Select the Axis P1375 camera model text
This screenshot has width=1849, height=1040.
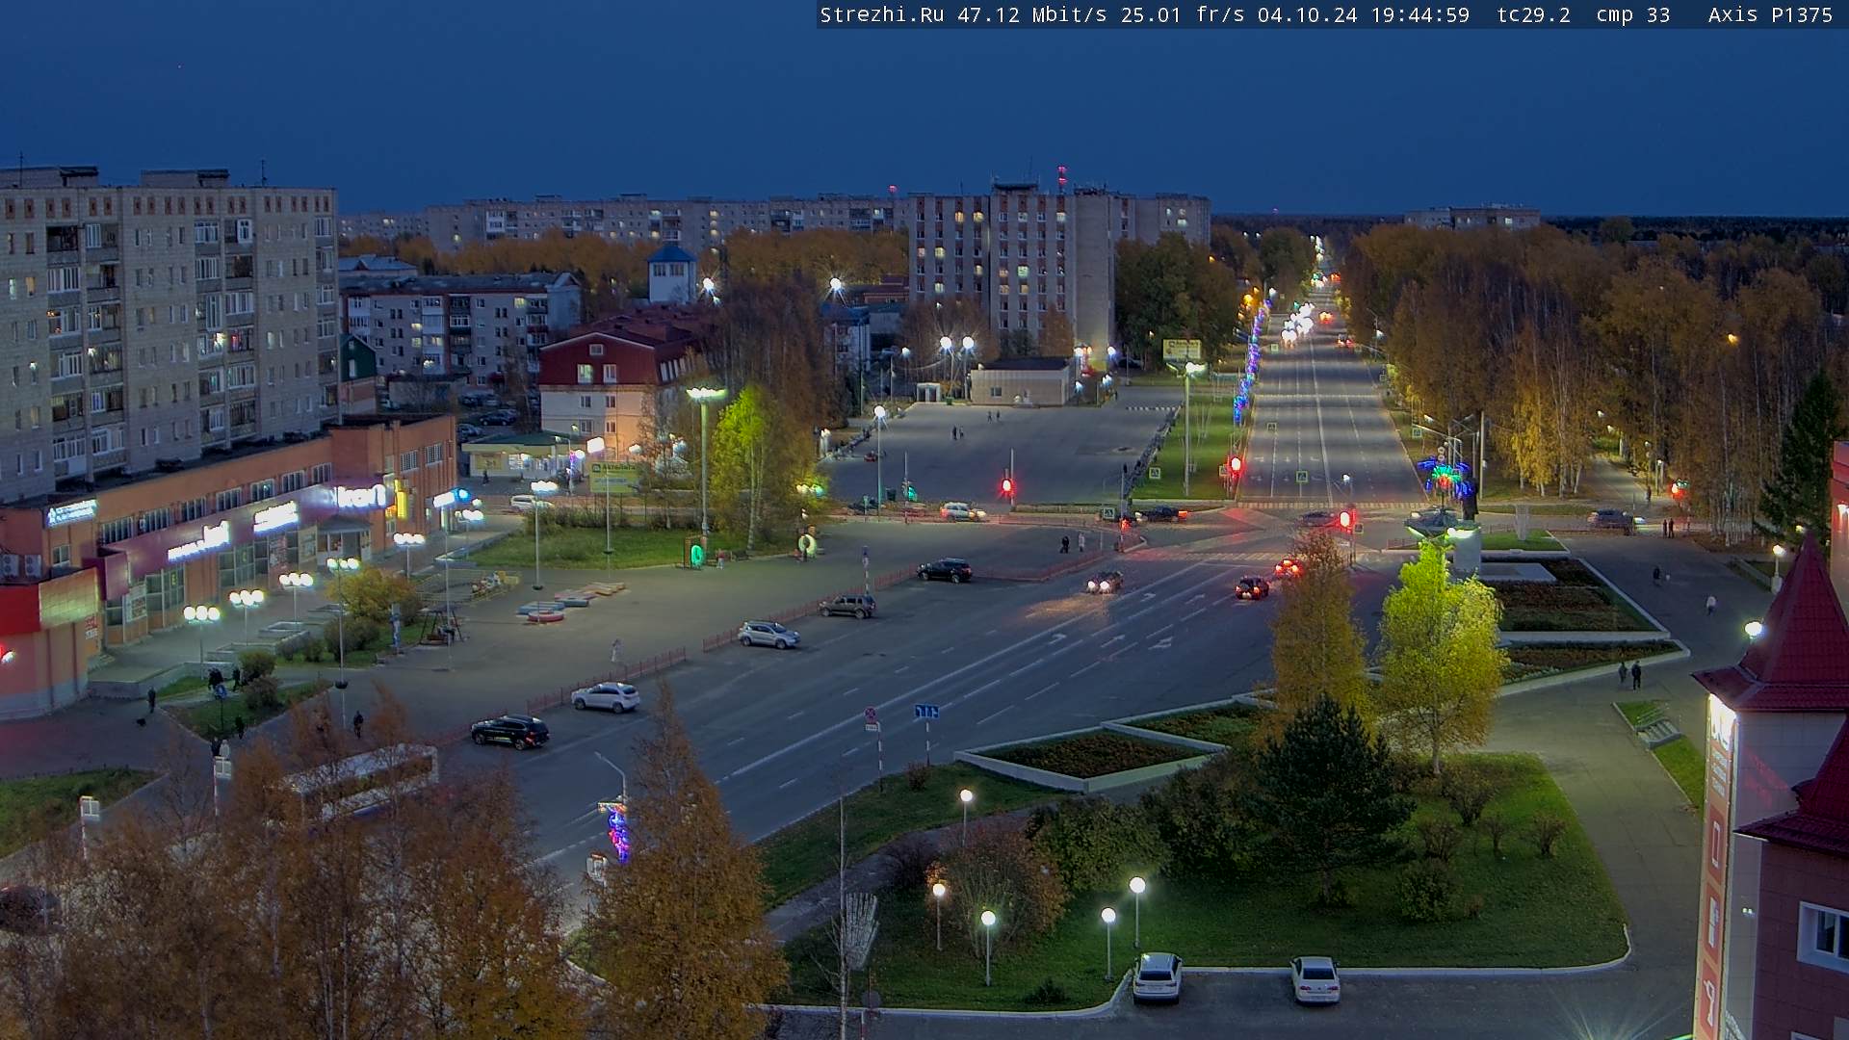[x=1770, y=14]
